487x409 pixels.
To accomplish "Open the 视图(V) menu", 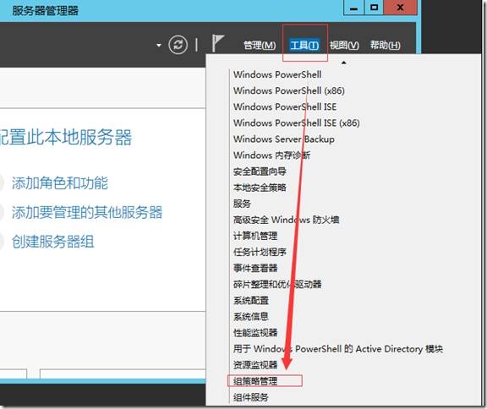I will pos(344,46).
